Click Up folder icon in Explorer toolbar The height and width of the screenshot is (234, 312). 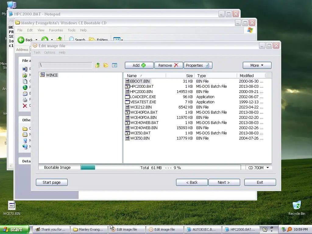(59, 39)
